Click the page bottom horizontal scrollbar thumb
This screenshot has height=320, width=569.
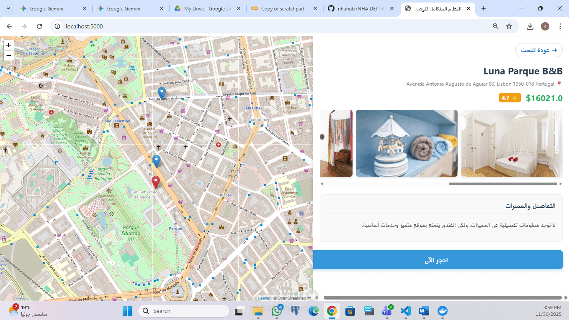click(442, 298)
